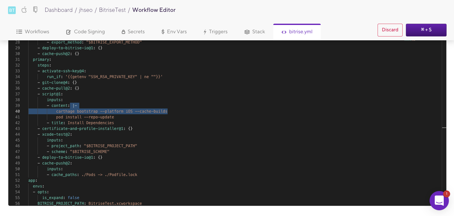Click the Triggers lightning bolt icon
This screenshot has height=216, width=454.
point(205,32)
